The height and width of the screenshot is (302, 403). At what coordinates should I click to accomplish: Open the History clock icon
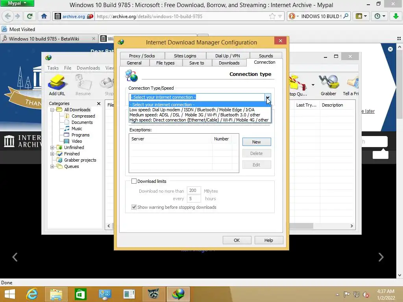point(380,16)
